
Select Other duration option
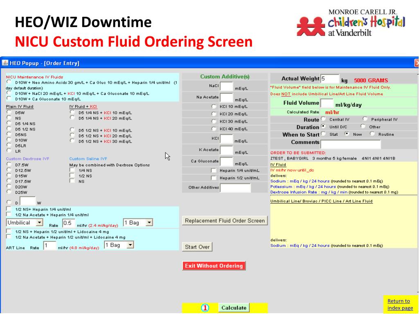coord(363,126)
